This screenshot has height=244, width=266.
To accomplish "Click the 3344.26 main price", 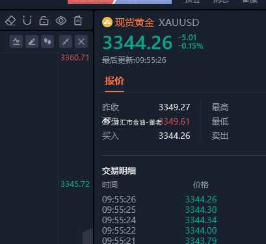I will [x=137, y=43].
